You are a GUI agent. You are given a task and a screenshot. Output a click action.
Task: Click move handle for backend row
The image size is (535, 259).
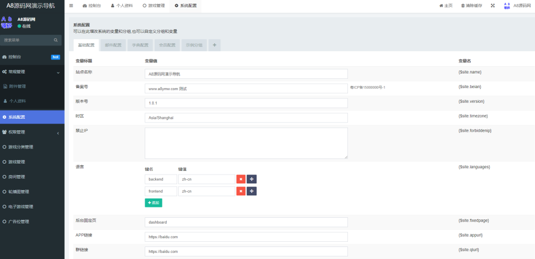(251, 179)
